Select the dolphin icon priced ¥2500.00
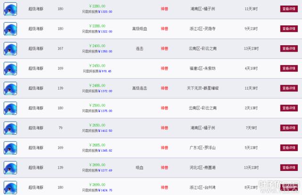Image resolution: width=302 pixels, height=195 pixels. (10, 108)
